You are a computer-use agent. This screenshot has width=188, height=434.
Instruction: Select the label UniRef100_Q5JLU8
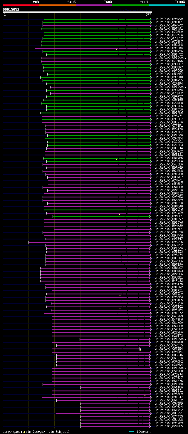pos(169,420)
